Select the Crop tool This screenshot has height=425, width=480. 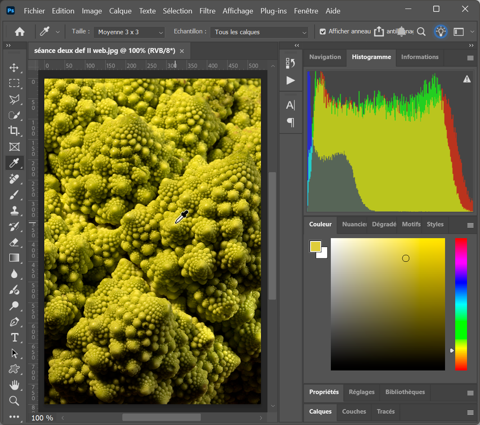tap(14, 131)
